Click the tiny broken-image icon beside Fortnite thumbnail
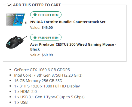This screenshot has height=107, width=132. 26,23
